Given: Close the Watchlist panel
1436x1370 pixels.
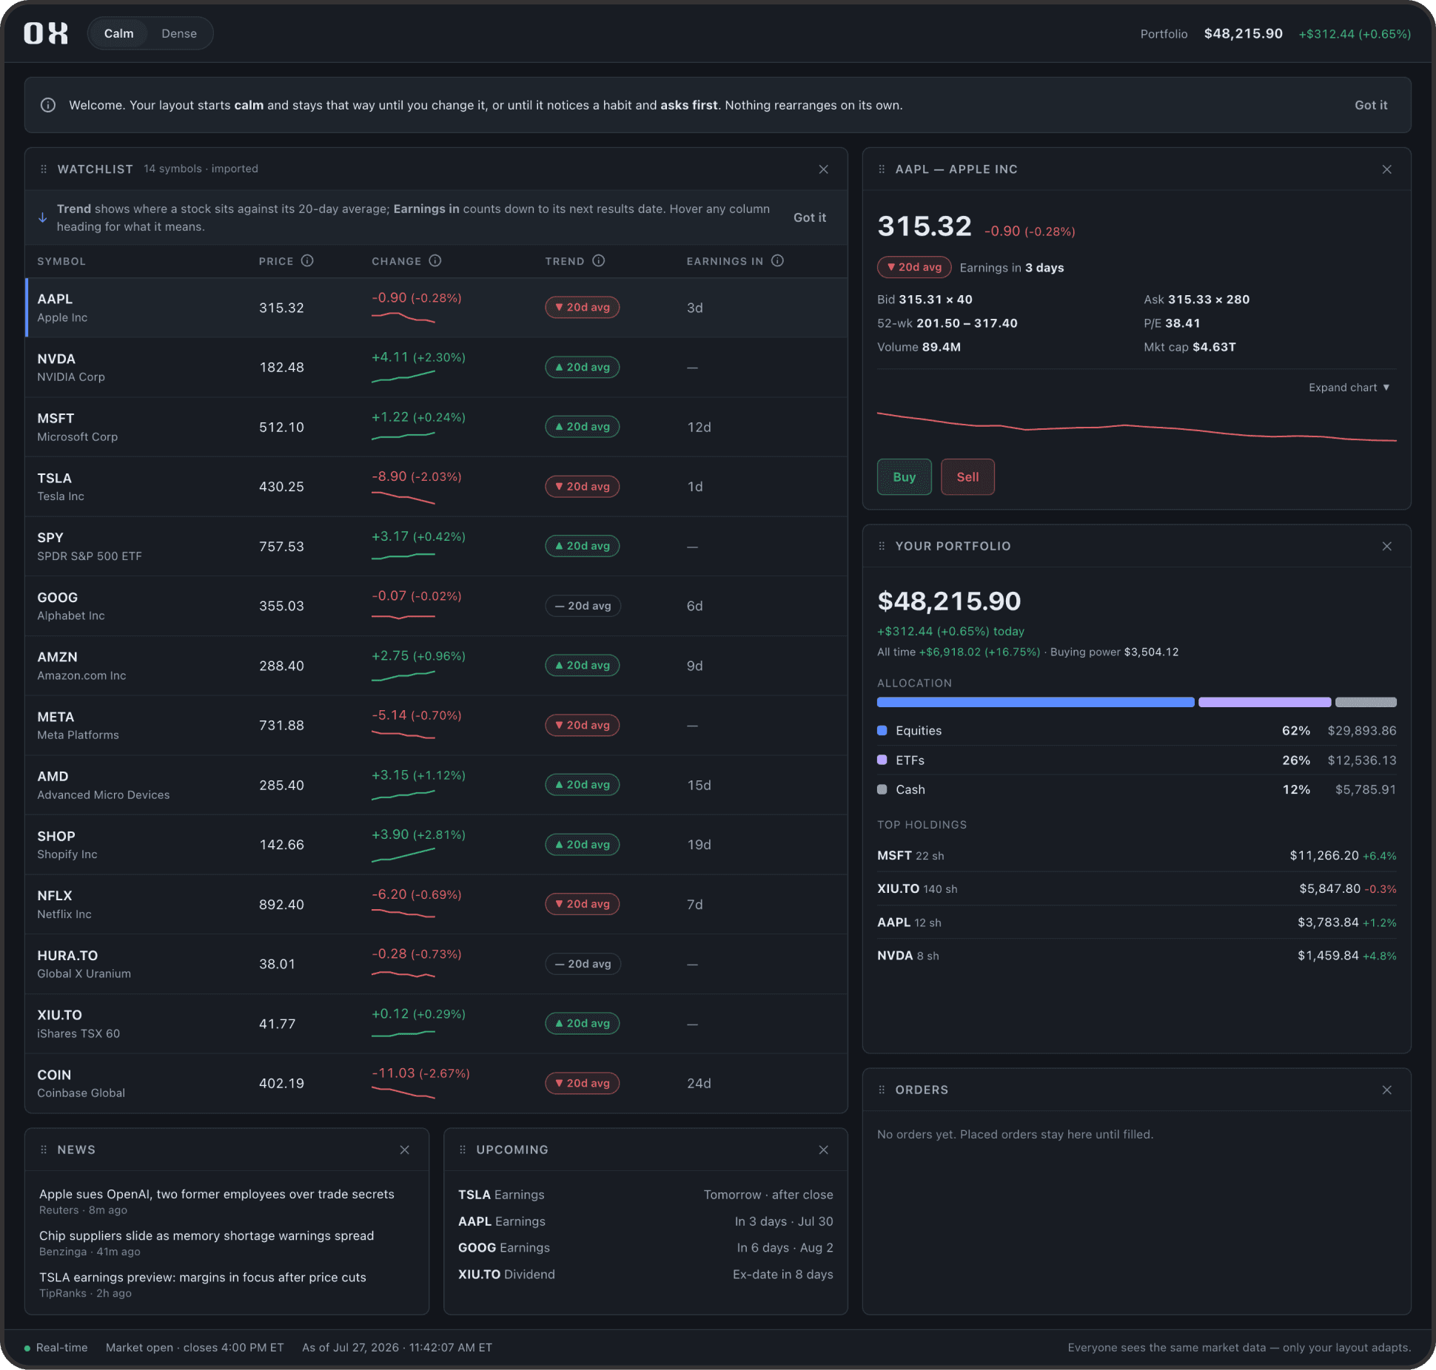Looking at the screenshot, I should click(823, 169).
